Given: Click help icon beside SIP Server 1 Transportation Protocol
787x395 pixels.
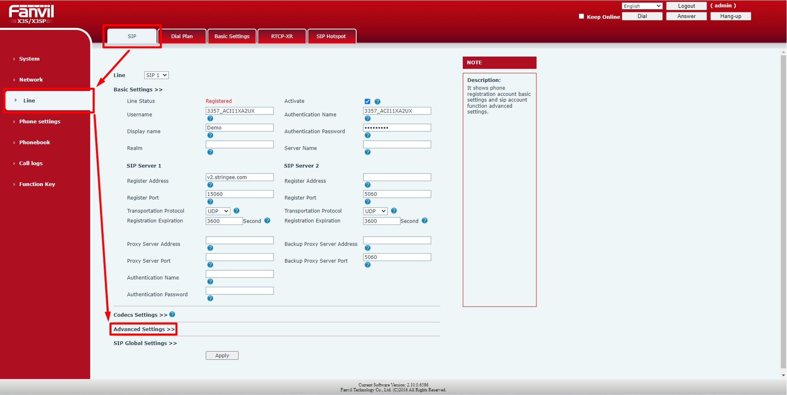Looking at the screenshot, I should tap(236, 211).
